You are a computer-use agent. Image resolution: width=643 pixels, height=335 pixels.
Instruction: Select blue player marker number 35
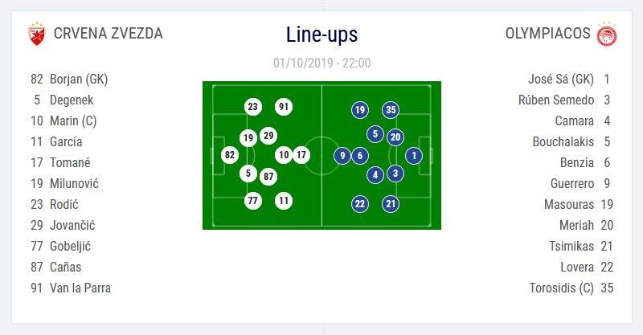(x=391, y=110)
